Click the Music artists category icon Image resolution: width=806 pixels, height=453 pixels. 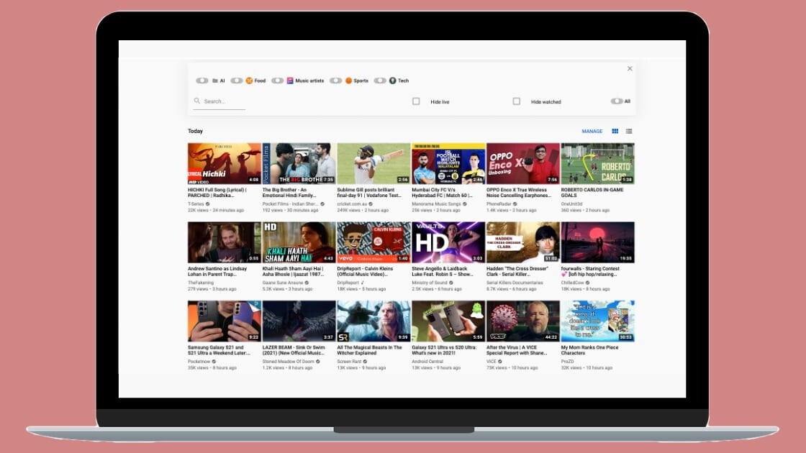pyautogui.click(x=290, y=81)
